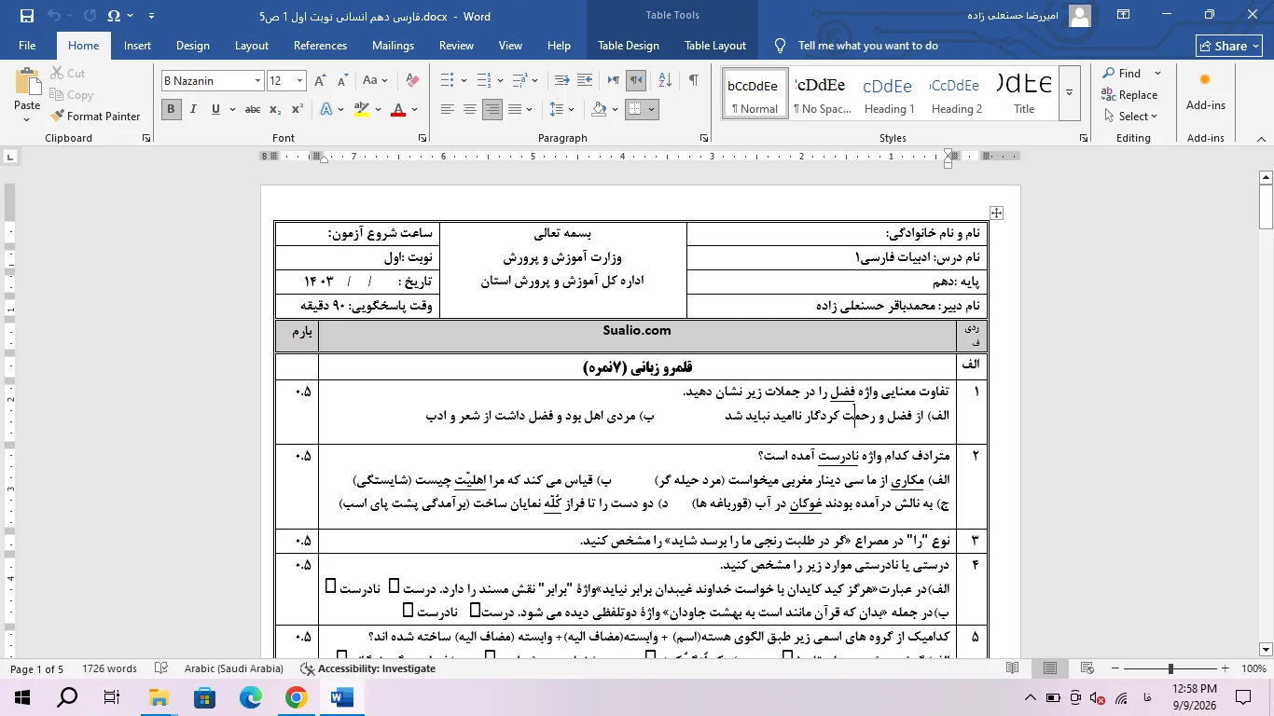
Task: Click Tell me what you want to do
Action: point(867,46)
